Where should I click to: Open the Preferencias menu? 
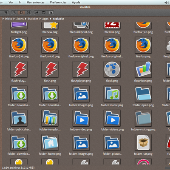[58, 2]
